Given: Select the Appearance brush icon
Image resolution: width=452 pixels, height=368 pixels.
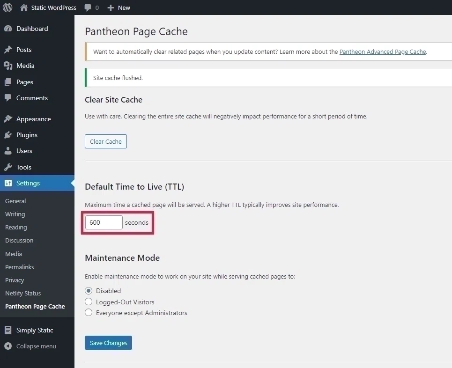Looking at the screenshot, I should (7, 119).
